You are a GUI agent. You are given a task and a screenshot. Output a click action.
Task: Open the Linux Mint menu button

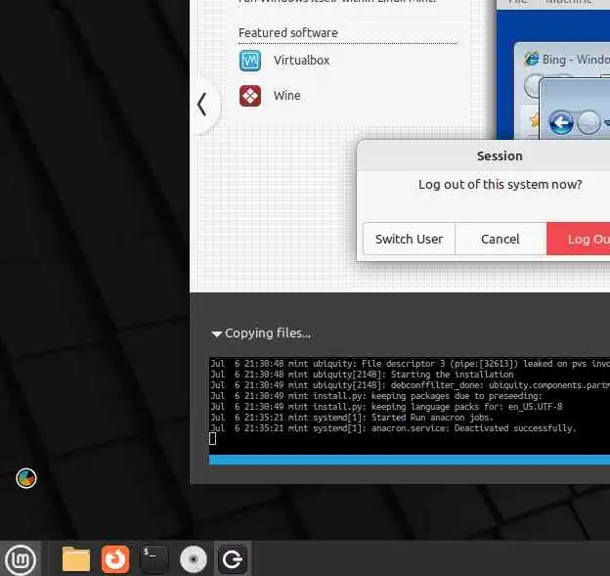pos(21,559)
